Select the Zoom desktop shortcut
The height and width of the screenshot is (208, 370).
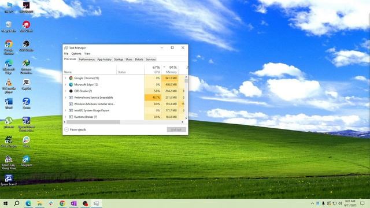click(26, 103)
